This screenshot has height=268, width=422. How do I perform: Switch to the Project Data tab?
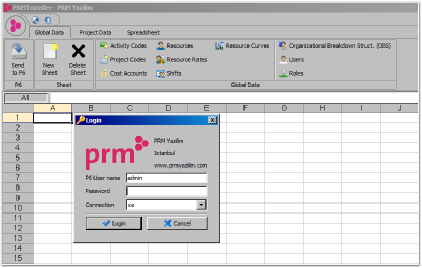point(95,33)
